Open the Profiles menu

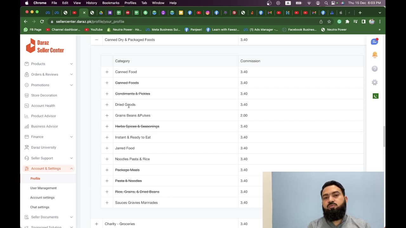click(x=130, y=3)
